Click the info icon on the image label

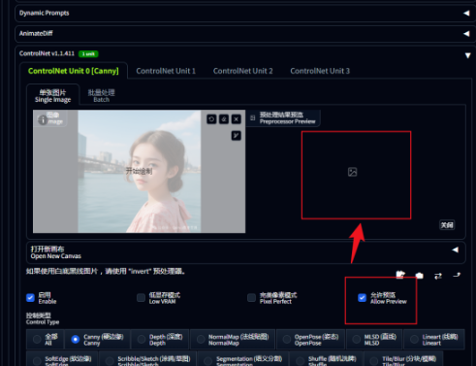[x=43, y=120]
